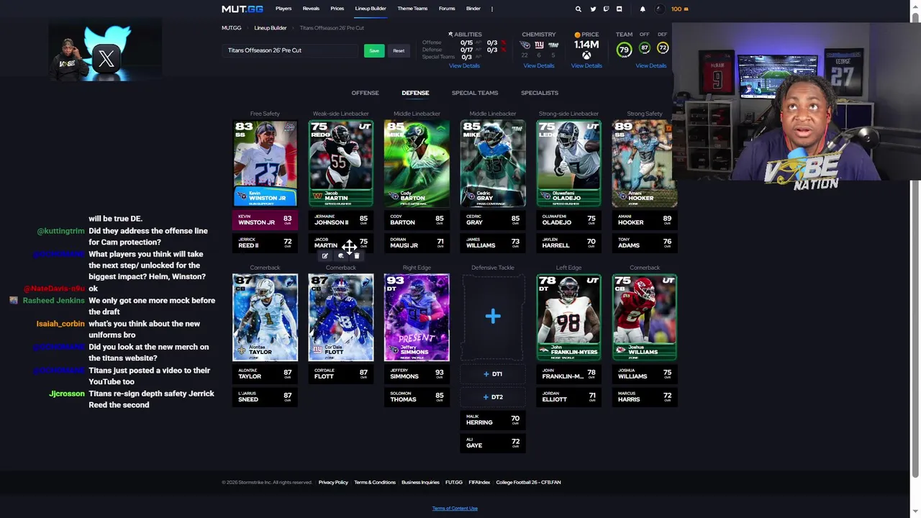Viewport: 921px width, 518px height.
Task: Open the Forums menu item
Action: [447, 9]
